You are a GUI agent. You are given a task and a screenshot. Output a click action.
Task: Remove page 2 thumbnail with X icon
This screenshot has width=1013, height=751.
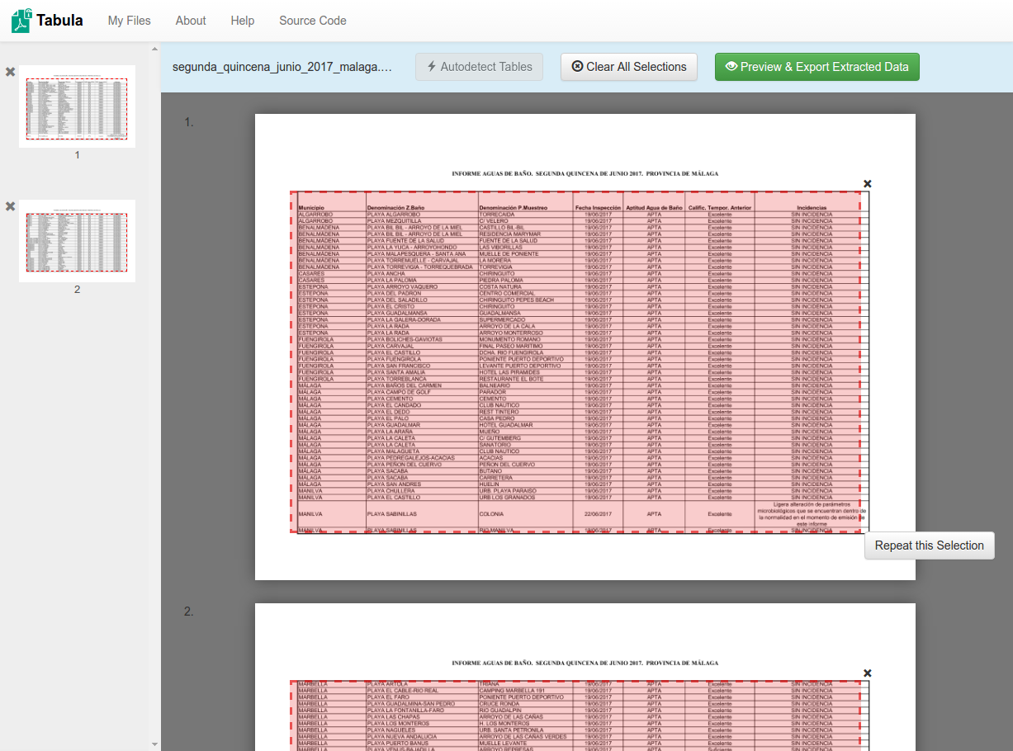coord(10,206)
